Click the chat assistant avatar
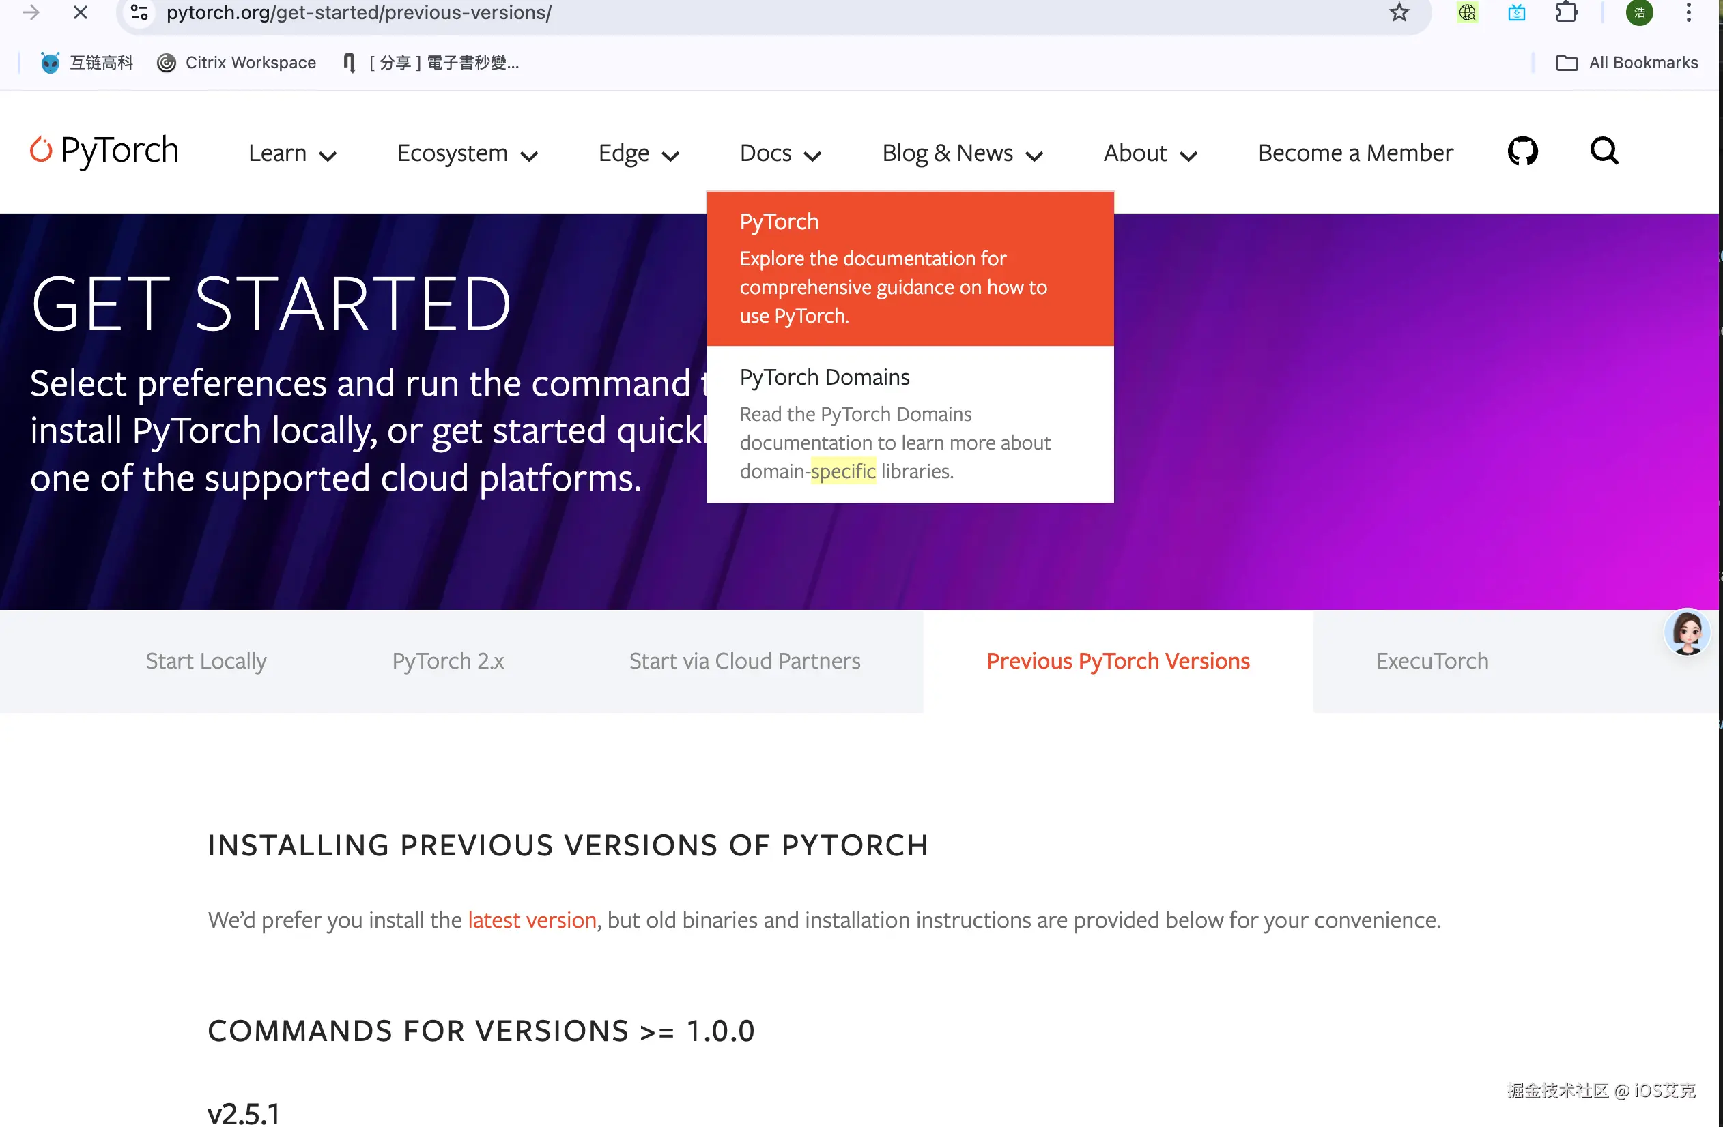Screen dimensions: 1723x1127 point(1687,632)
